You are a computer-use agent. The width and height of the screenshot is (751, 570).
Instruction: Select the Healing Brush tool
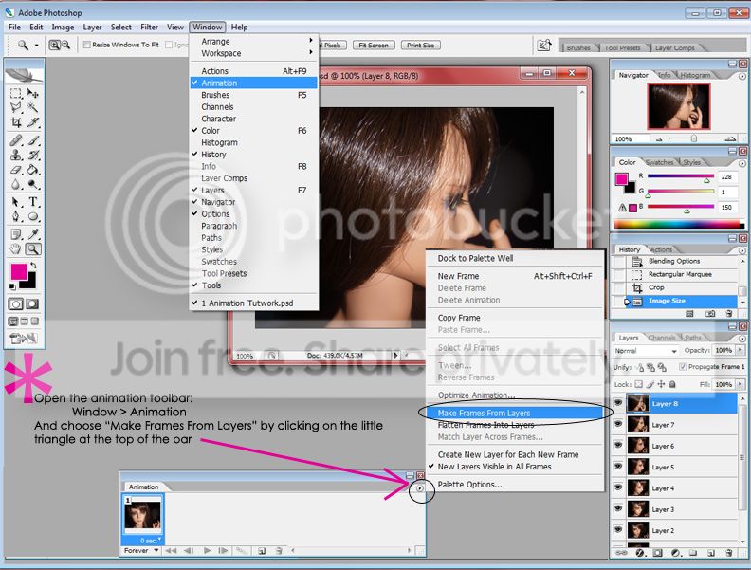(x=16, y=140)
